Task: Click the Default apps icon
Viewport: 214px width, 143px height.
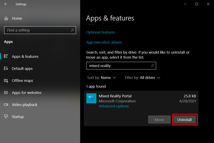Action: click(6, 68)
